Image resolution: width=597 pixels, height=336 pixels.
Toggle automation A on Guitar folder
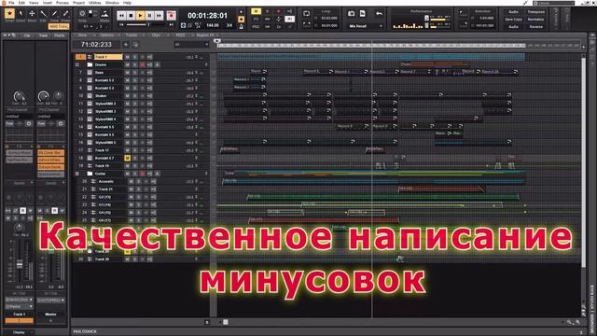click(157, 174)
